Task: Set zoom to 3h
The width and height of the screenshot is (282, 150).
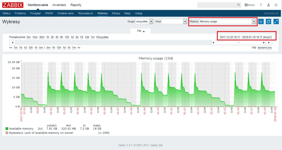Action: point(57,37)
